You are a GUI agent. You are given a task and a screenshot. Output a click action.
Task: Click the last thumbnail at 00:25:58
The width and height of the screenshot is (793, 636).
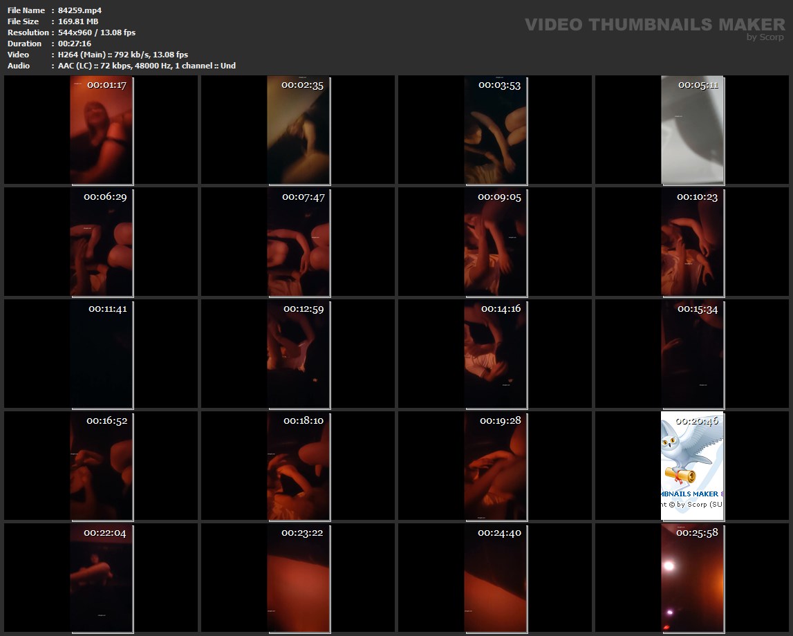tap(692, 578)
